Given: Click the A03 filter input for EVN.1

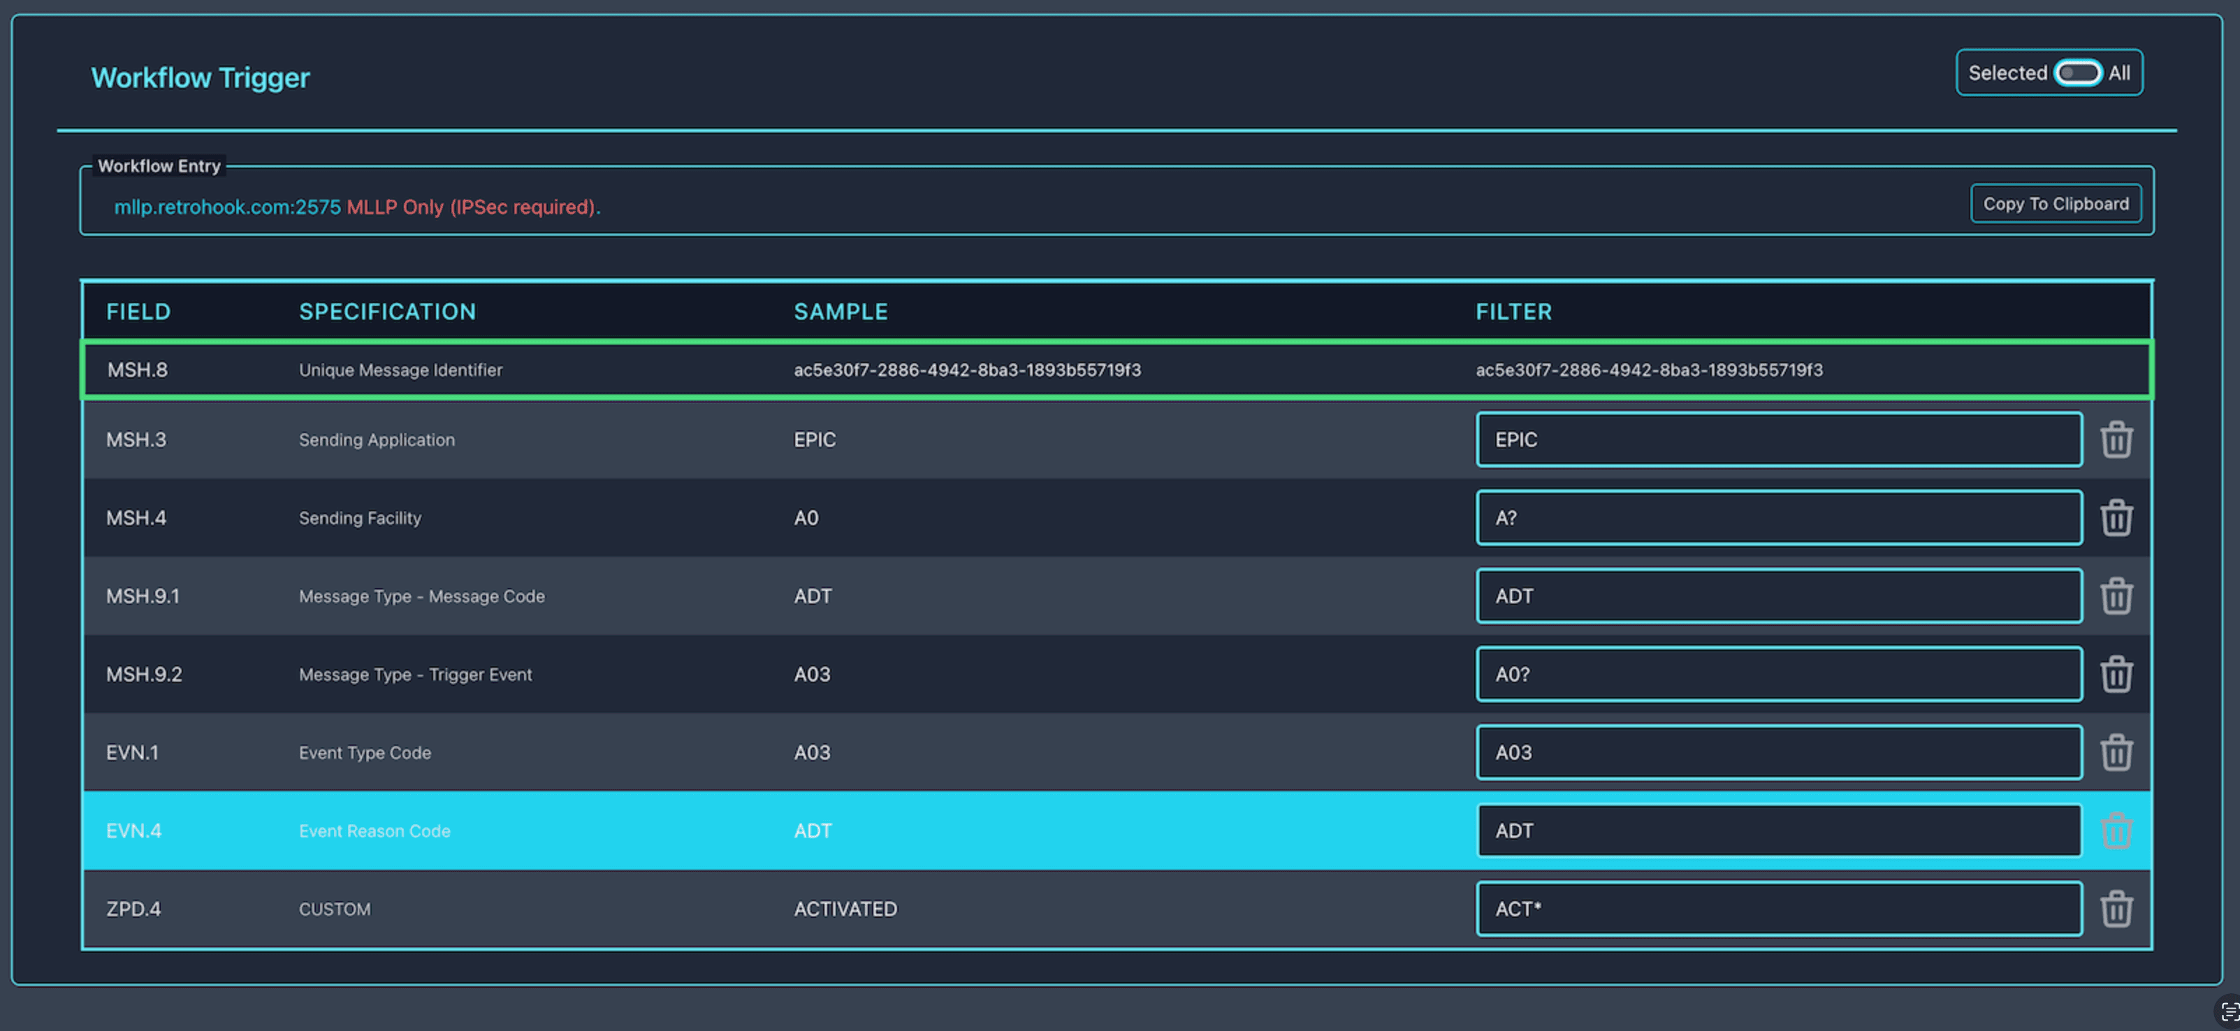Looking at the screenshot, I should [x=1778, y=753].
